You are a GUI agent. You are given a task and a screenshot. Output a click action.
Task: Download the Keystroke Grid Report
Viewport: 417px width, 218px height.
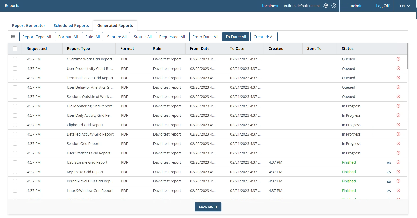389,172
